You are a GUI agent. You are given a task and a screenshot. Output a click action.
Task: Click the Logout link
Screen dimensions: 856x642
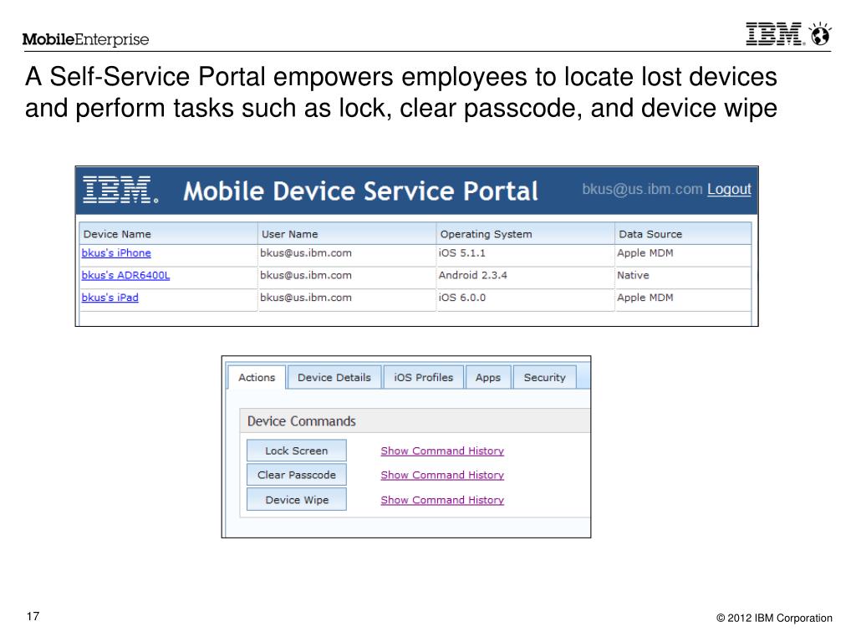tap(729, 190)
